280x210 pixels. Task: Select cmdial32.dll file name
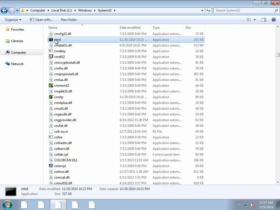63,45
